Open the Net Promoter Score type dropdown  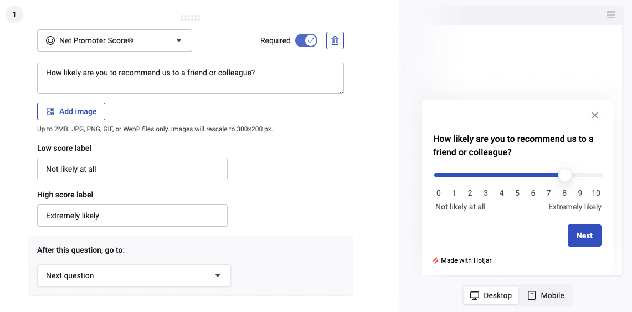click(115, 40)
